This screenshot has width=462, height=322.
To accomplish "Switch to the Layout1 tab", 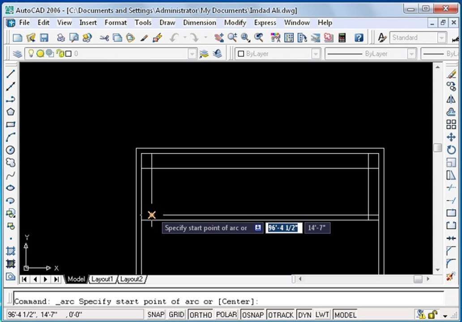I will [x=102, y=279].
